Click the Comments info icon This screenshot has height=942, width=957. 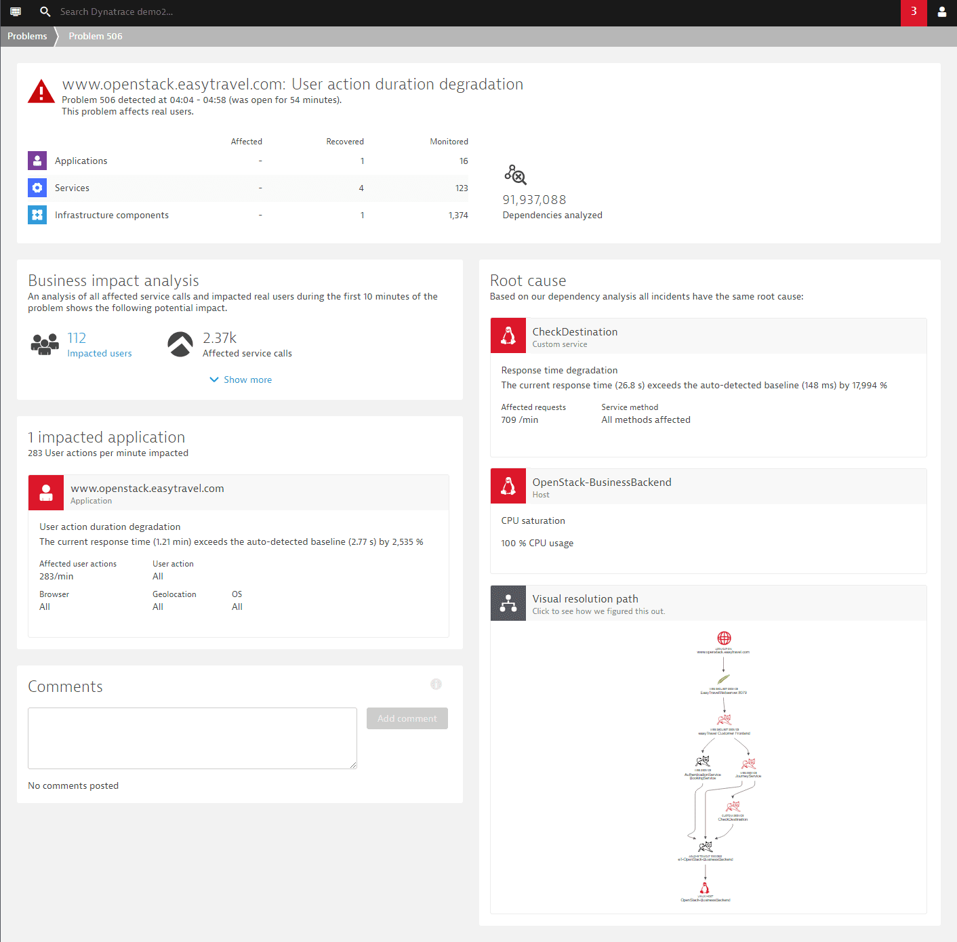pyautogui.click(x=436, y=684)
